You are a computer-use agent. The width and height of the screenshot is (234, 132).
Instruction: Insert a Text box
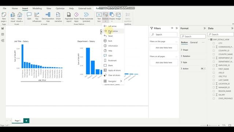[x=99, y=17]
